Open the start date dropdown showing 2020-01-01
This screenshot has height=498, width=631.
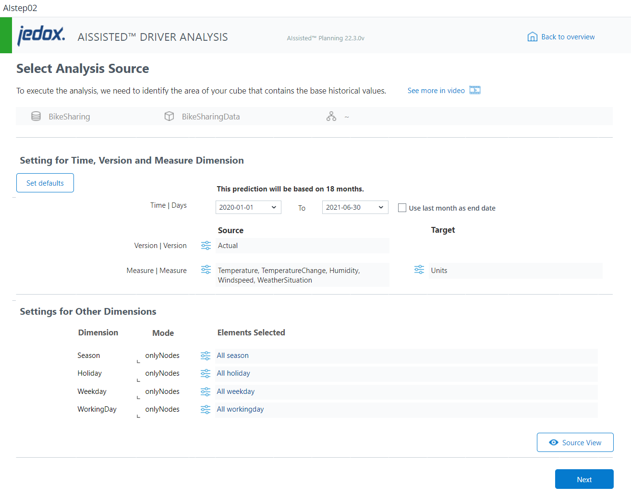pos(248,207)
